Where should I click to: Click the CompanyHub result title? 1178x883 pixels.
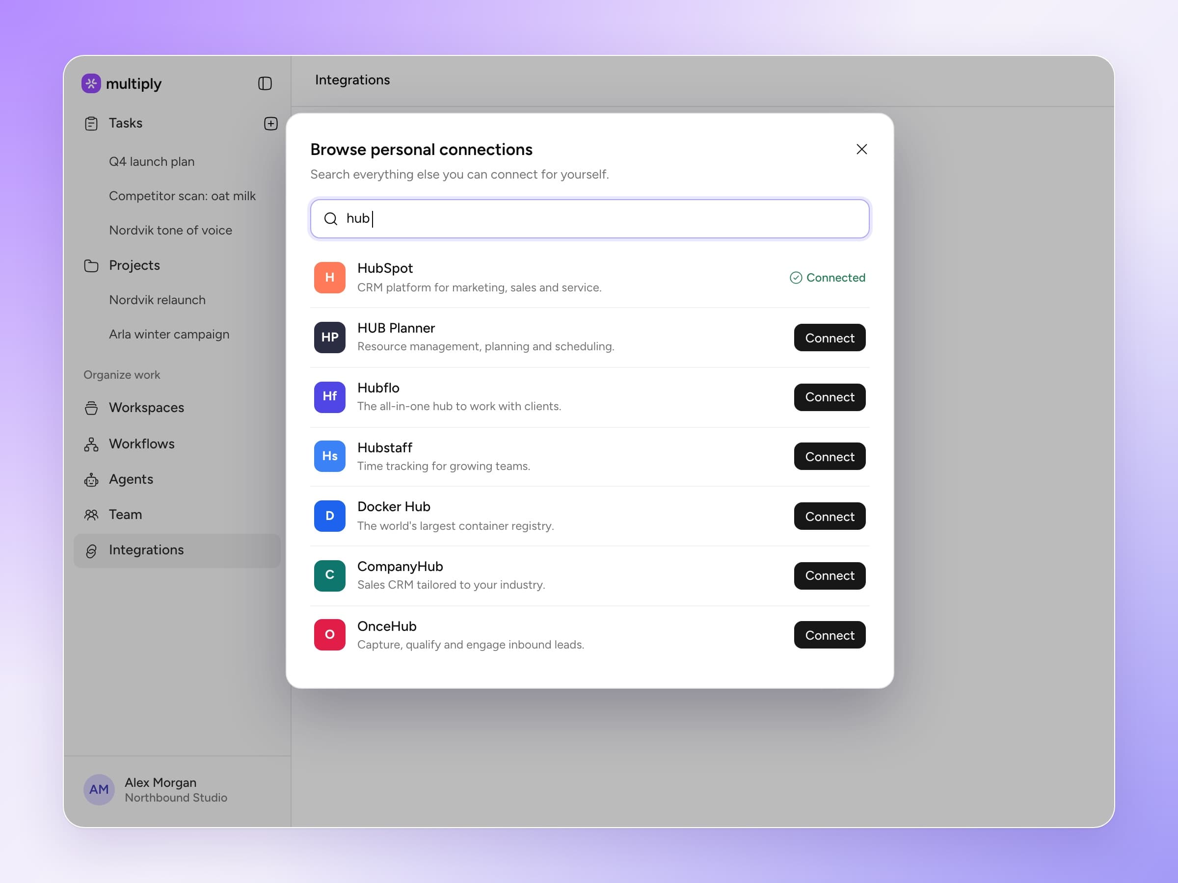(400, 566)
